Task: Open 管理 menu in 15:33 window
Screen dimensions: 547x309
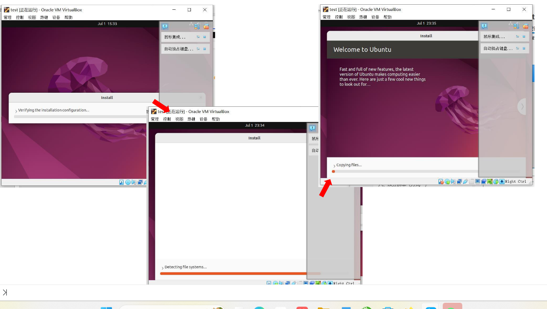Action: point(7,17)
